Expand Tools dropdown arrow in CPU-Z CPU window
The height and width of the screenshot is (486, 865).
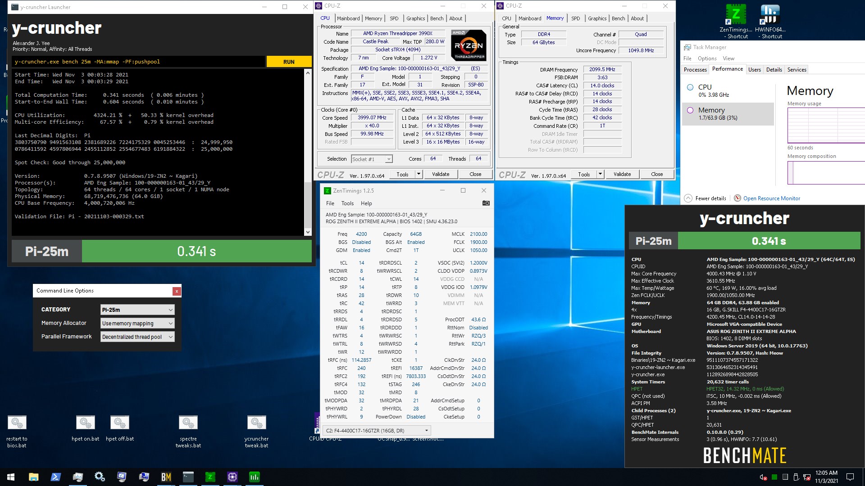click(419, 174)
